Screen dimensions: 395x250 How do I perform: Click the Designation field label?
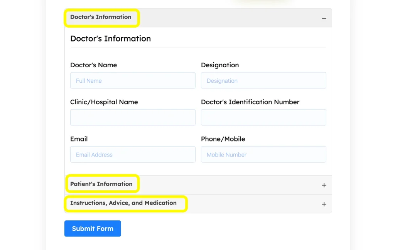(x=220, y=65)
